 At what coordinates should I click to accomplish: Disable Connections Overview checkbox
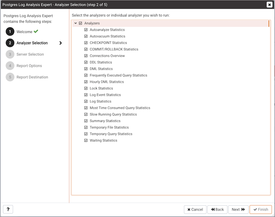click(x=86, y=56)
